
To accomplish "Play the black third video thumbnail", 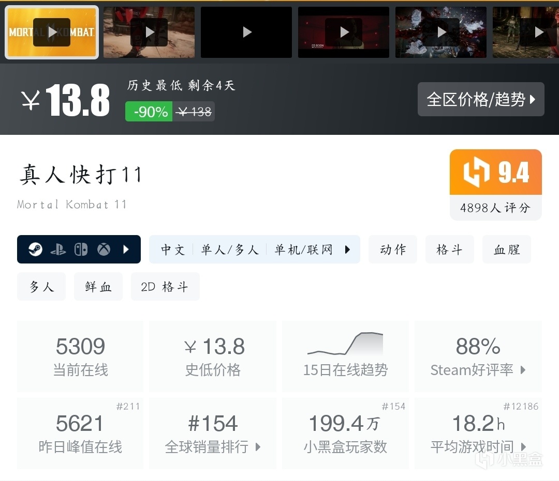I will (x=246, y=33).
